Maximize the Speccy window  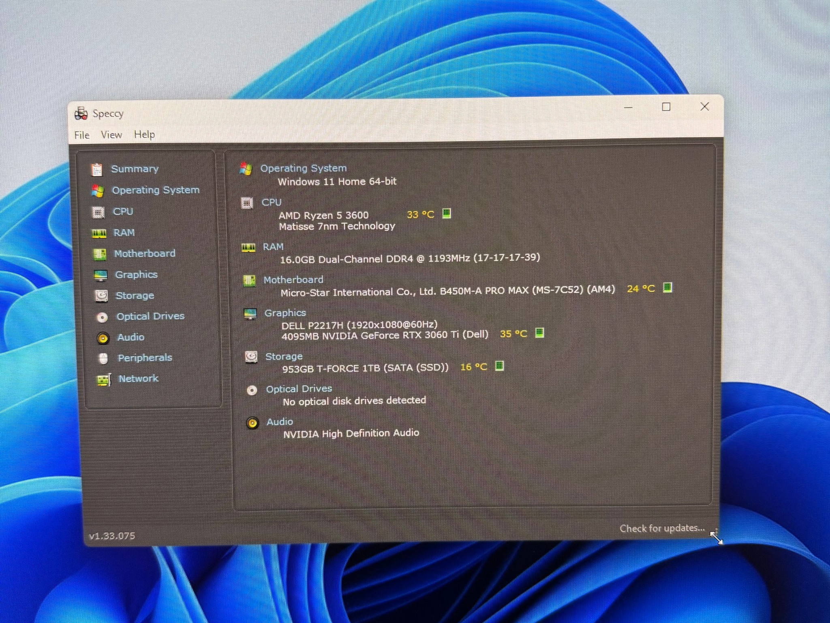pos(666,107)
